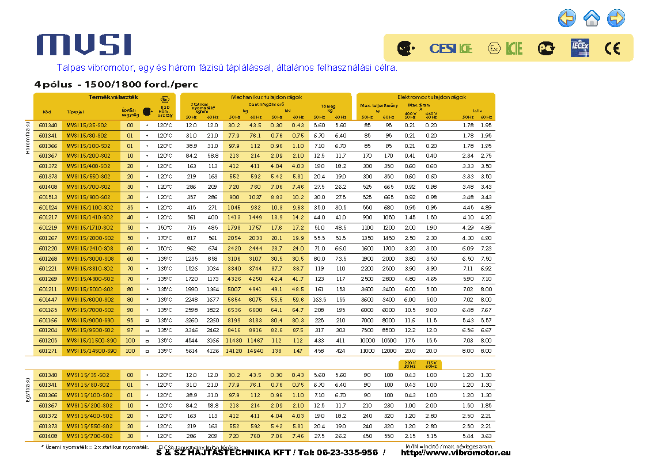Go to the previous page arrow
The image size is (667, 476).
[567, 18]
